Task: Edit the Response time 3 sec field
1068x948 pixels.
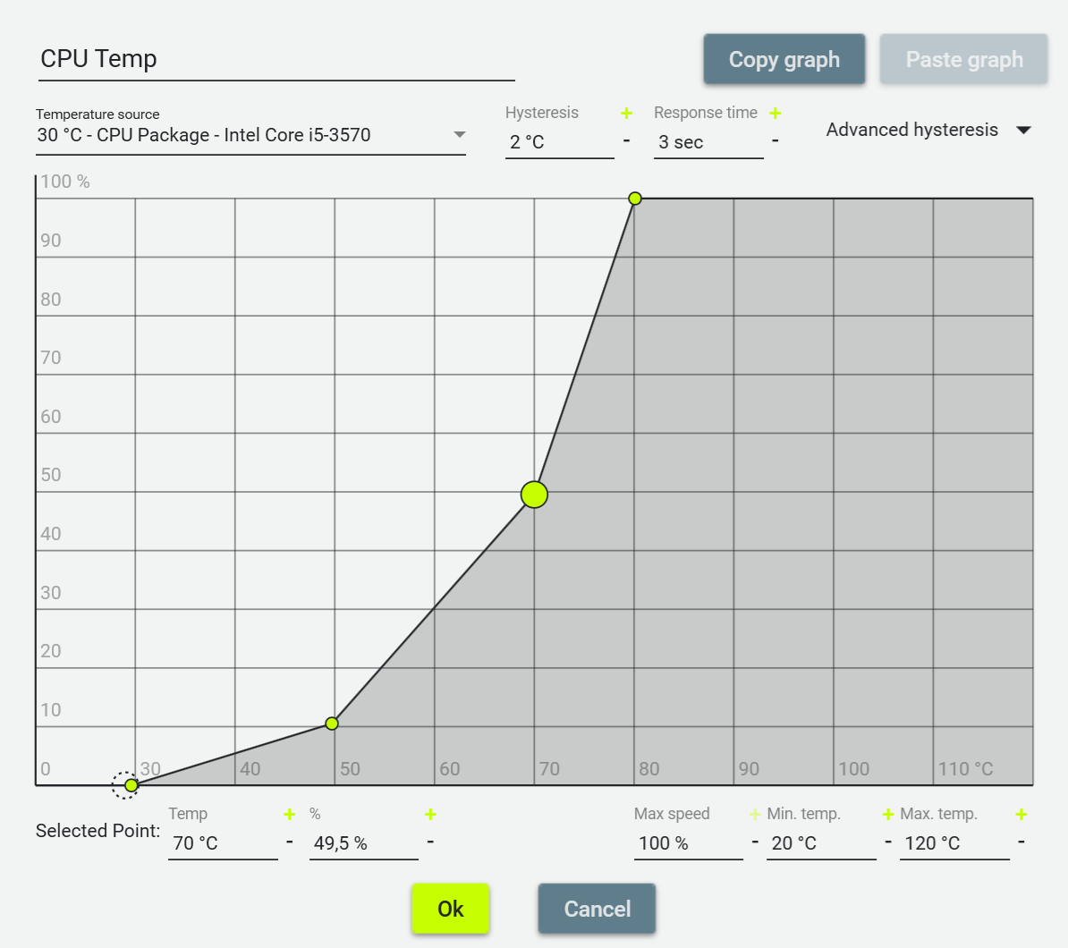Action: click(708, 142)
